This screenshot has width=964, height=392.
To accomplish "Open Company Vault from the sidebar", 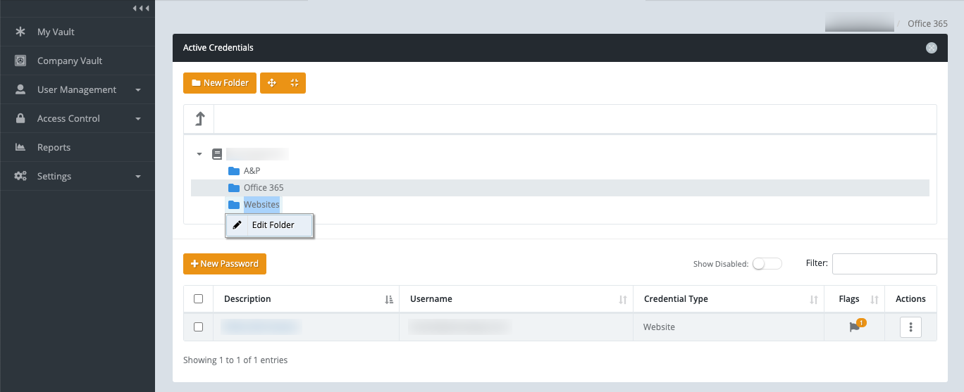I will tap(69, 61).
